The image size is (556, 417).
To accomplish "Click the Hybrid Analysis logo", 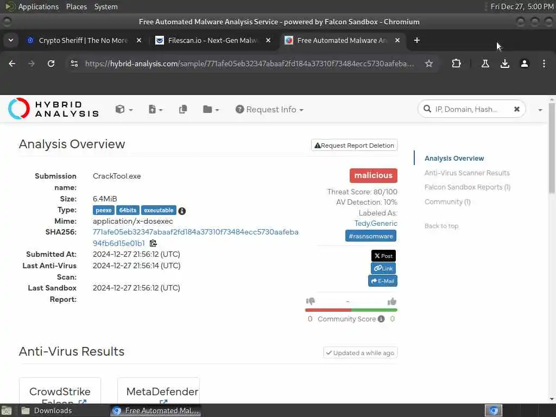I will click(53, 109).
